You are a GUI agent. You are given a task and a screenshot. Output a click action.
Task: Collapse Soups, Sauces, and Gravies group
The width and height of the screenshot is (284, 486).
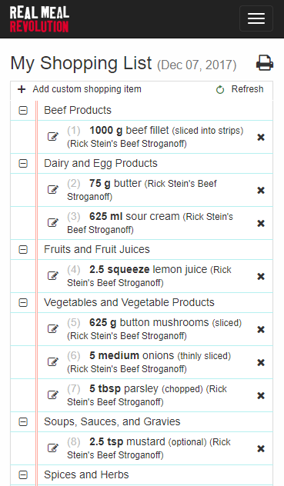click(x=23, y=422)
